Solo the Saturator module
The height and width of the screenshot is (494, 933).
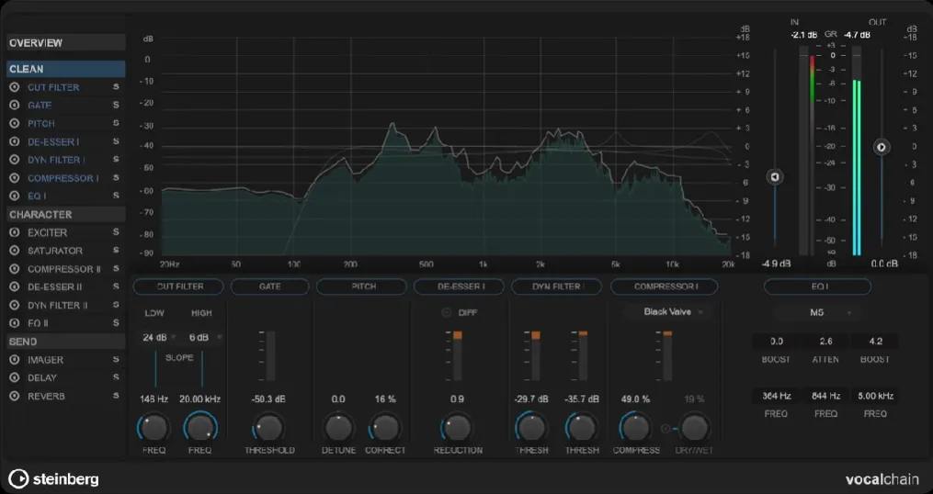point(116,251)
